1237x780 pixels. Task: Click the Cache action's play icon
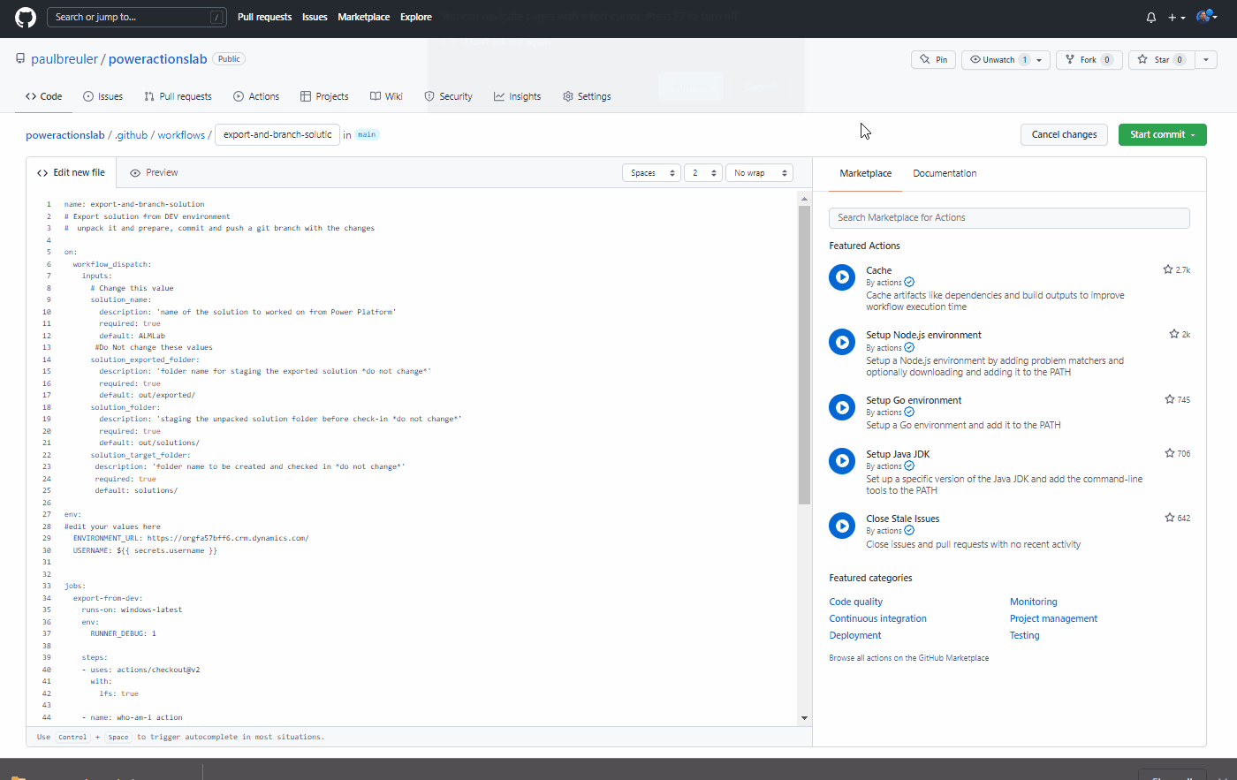(841, 276)
